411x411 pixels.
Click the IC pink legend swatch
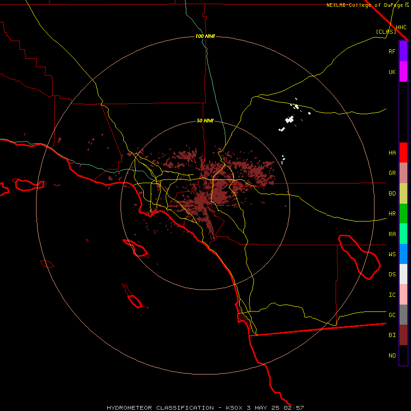403,295
